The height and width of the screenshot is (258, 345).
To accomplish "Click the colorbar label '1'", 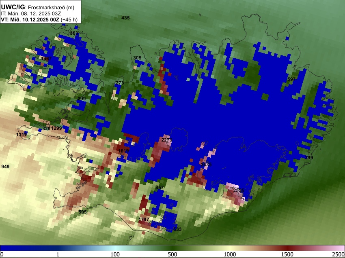I will tap(58, 254).
